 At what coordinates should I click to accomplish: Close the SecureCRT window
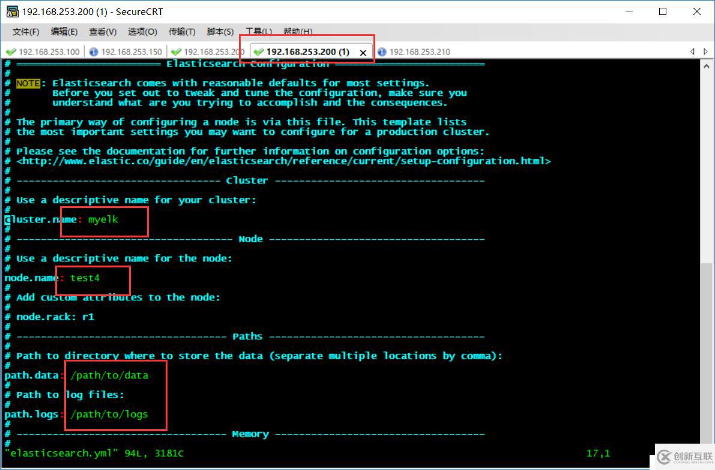[x=697, y=11]
